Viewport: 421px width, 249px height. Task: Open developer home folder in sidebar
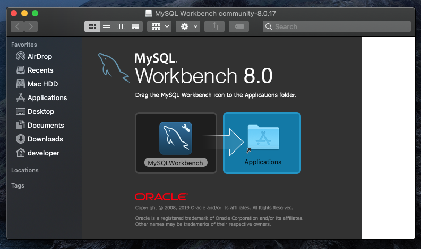(x=43, y=153)
